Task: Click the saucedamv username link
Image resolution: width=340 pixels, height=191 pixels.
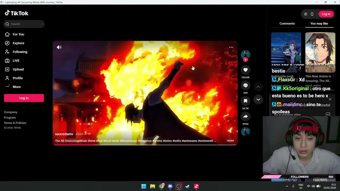Action: pyautogui.click(x=64, y=134)
